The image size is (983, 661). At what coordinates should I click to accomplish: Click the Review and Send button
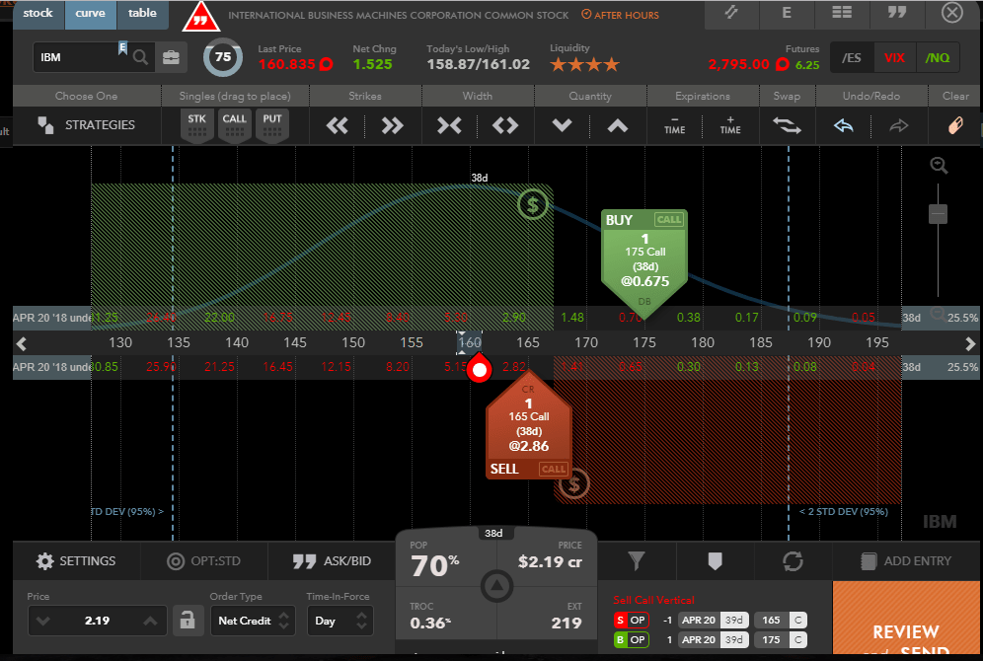pyautogui.click(x=906, y=630)
